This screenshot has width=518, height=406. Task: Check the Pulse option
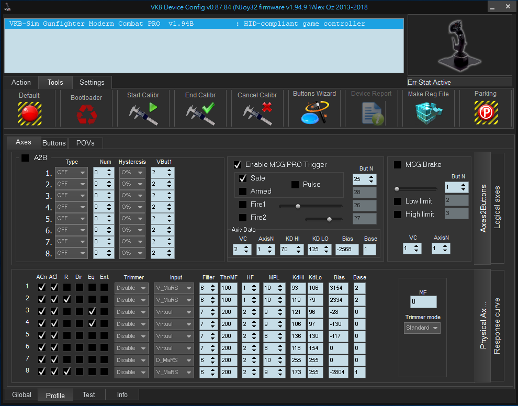pyautogui.click(x=295, y=185)
